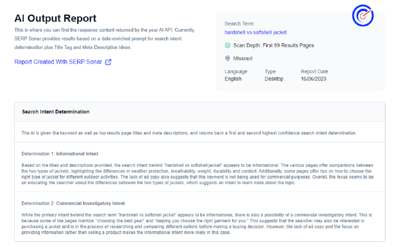The image size is (397, 248).
Task: Click the 16/06/2023 report date value
Action: point(314,79)
